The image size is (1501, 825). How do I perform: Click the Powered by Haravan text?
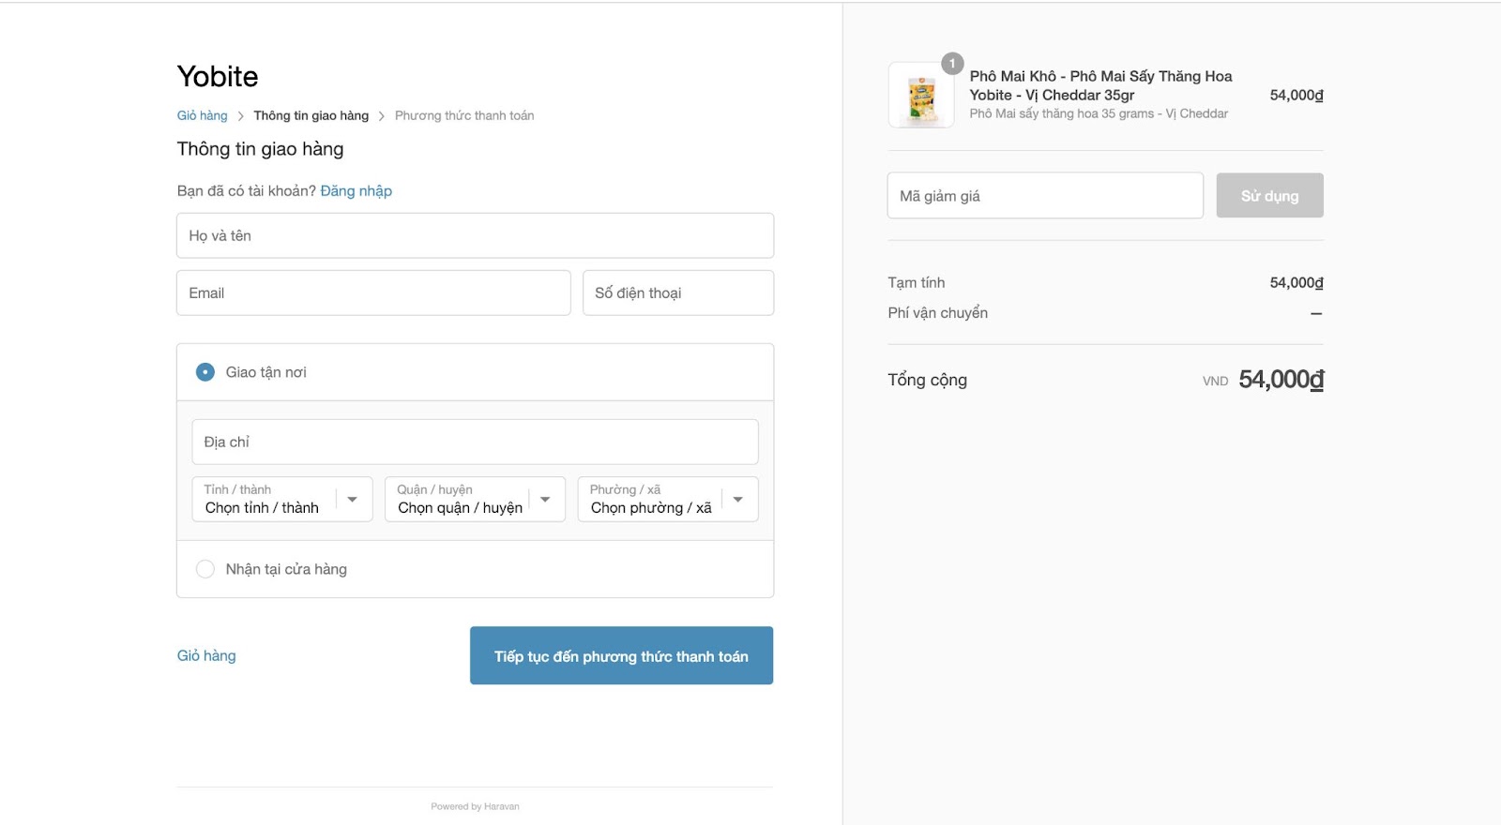tap(475, 806)
